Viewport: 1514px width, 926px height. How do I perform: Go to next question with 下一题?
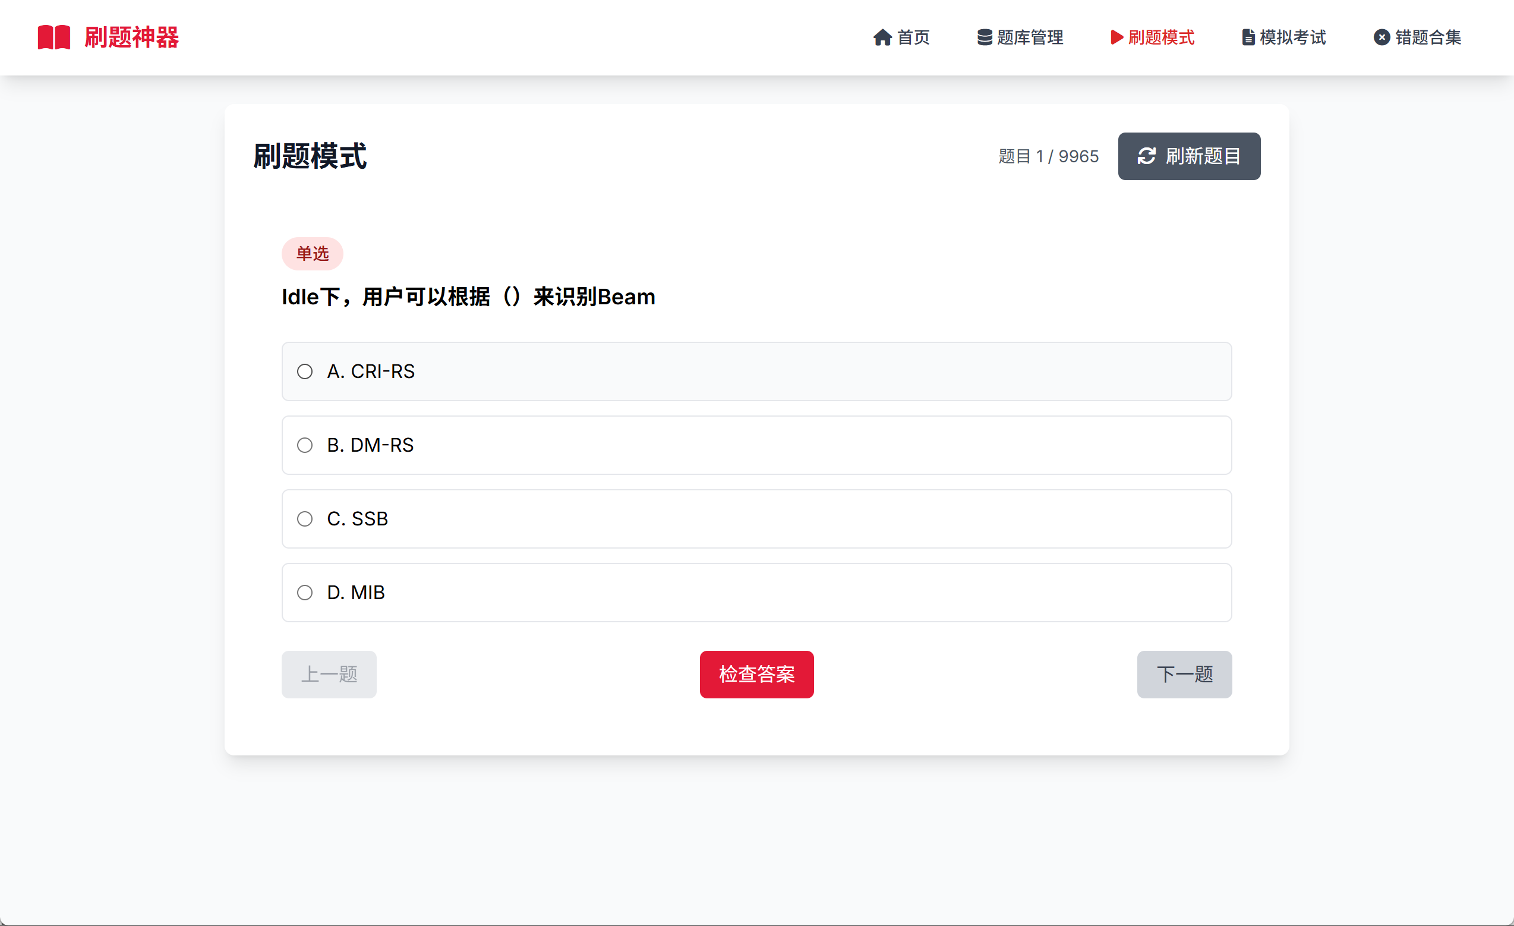coord(1184,674)
